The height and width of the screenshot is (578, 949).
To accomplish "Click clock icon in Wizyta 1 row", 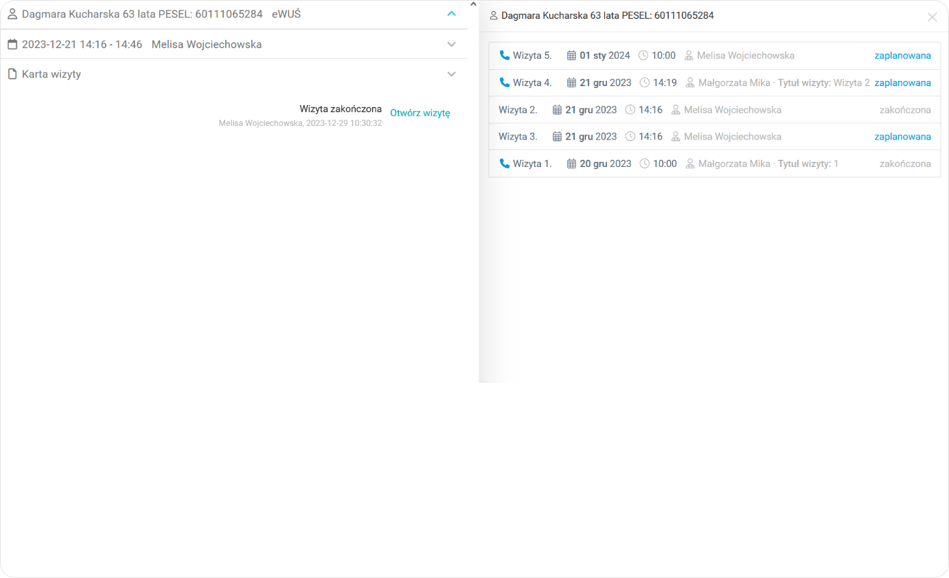I will pyautogui.click(x=644, y=164).
